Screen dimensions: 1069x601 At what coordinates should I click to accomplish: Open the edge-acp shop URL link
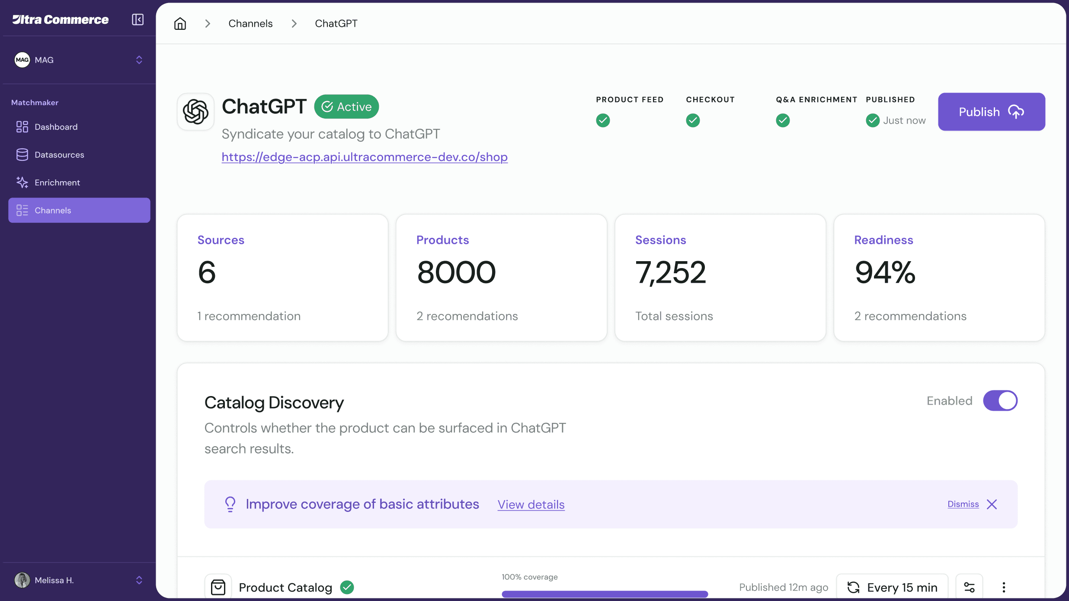pyautogui.click(x=364, y=157)
